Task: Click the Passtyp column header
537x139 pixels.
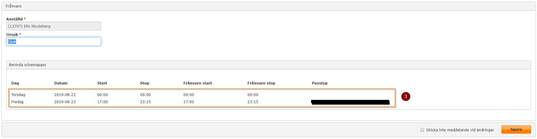Action: (320, 83)
